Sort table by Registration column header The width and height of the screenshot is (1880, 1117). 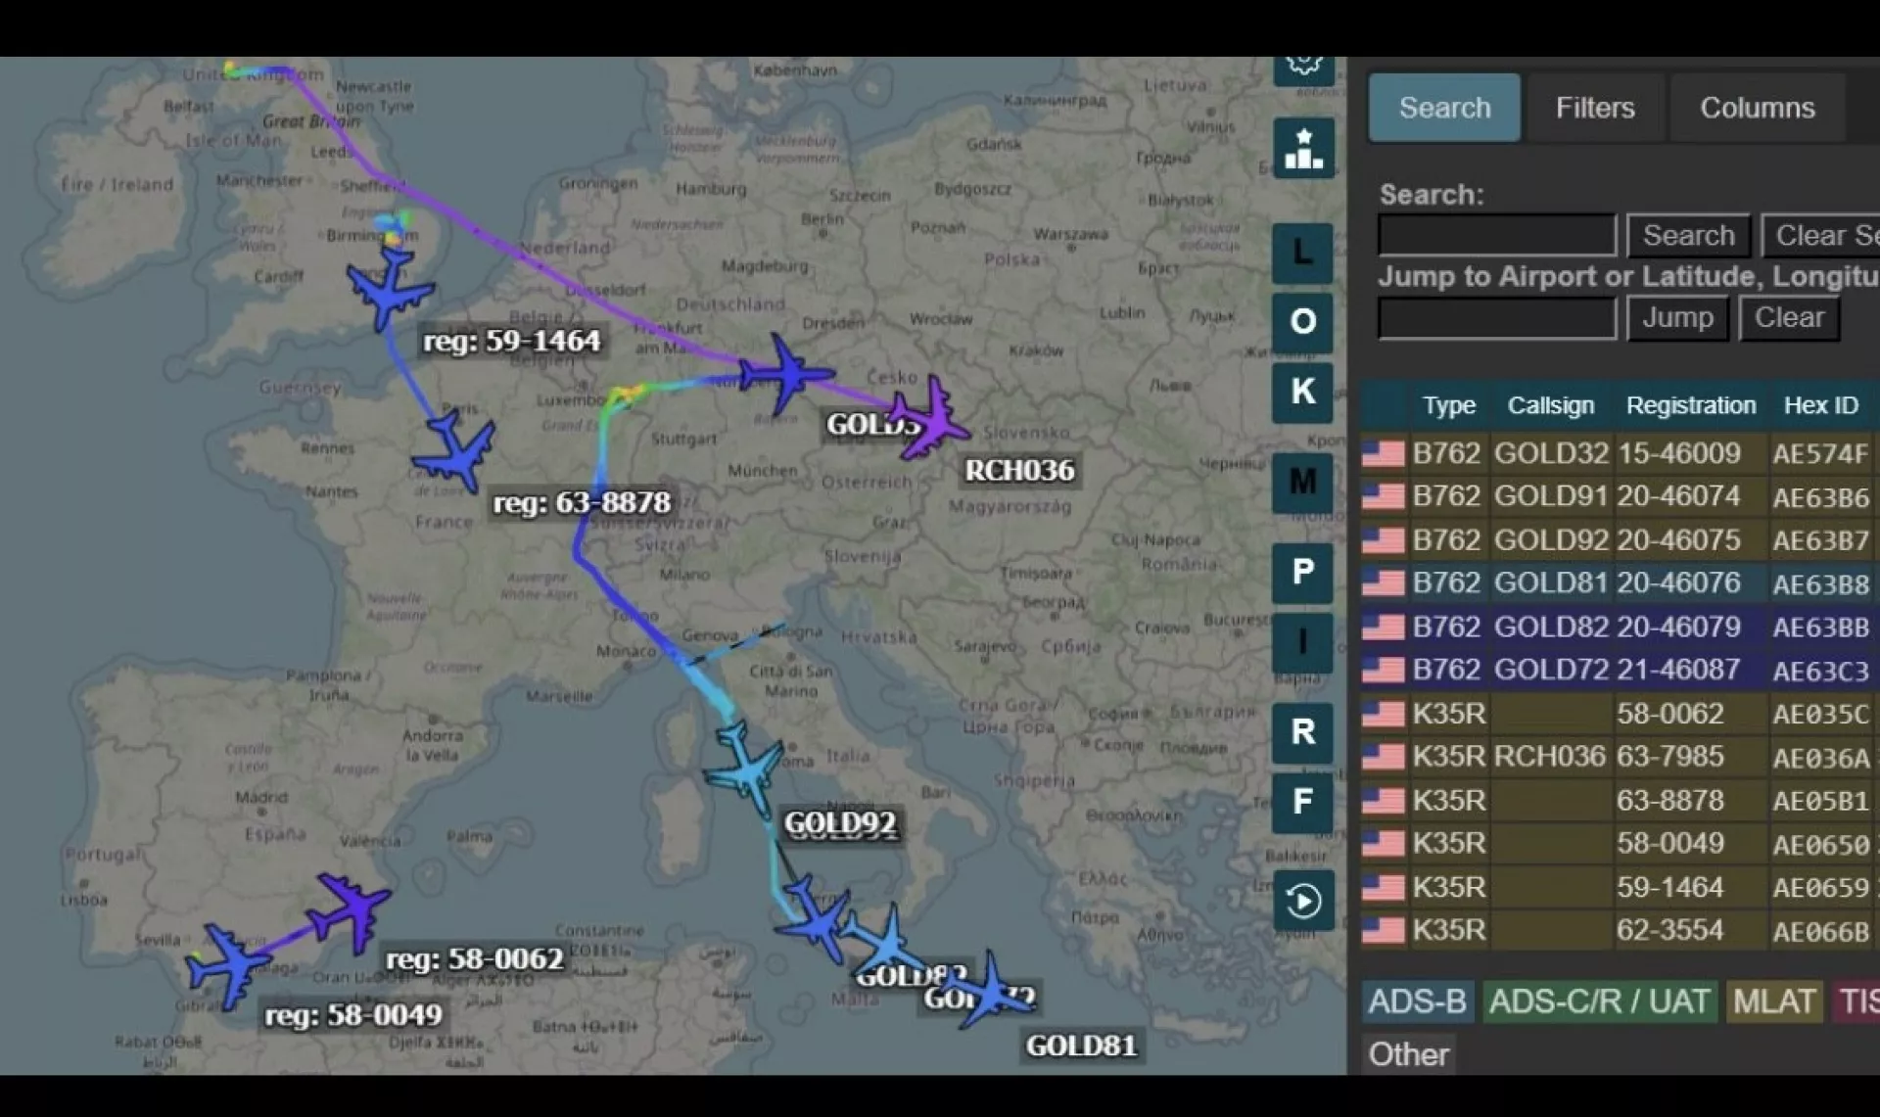pyautogui.click(x=1690, y=405)
